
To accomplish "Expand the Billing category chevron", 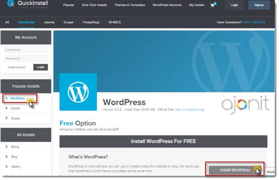I will click(x=7, y=147).
